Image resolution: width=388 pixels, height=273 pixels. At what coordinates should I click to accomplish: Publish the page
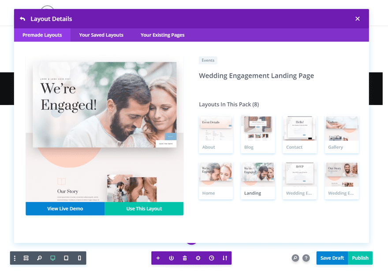point(360,258)
